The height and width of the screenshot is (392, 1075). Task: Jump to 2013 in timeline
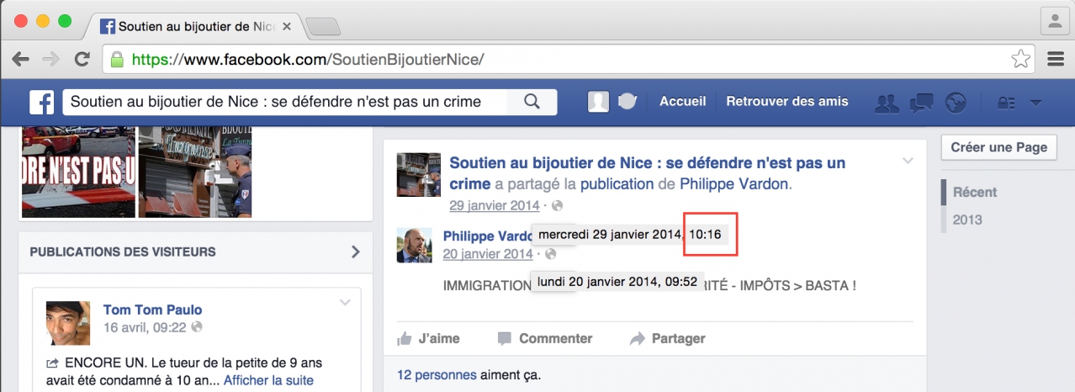click(x=967, y=220)
